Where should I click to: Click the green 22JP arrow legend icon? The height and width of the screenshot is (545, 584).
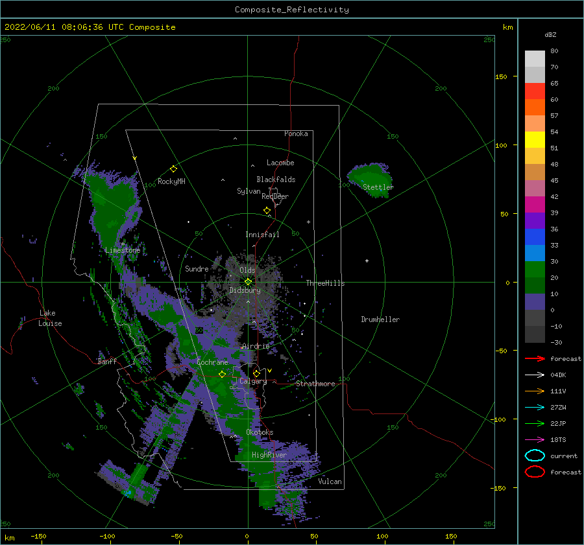(x=535, y=423)
